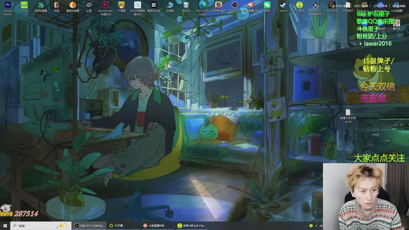Viewport: 409px width, 230px height.
Task: Switch to OBS 27.1.3 taskbar window
Action: click(89, 225)
